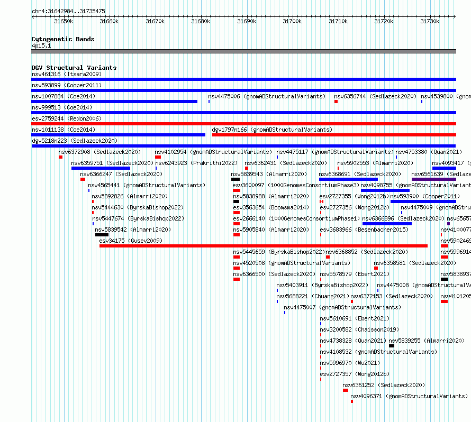471x422 pixels.
Task: Open esv2759244 (Redon2006) label
Action: (x=67, y=118)
